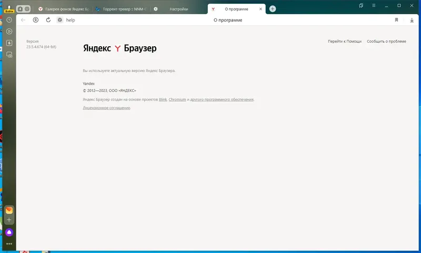
Task: Go back to the previous page
Action: click(23, 20)
